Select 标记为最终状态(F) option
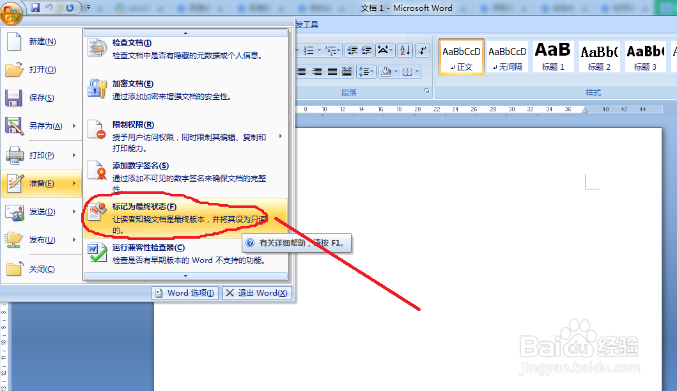 click(185, 218)
